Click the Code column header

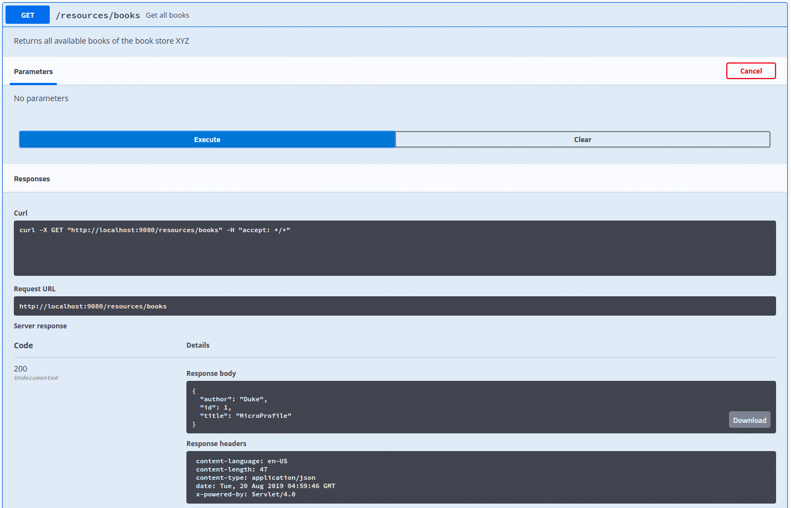pos(23,345)
